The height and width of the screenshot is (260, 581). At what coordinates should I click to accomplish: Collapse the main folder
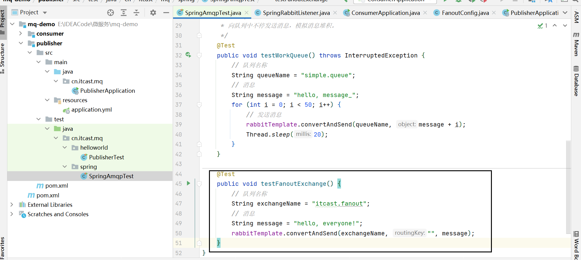pyautogui.click(x=39, y=62)
